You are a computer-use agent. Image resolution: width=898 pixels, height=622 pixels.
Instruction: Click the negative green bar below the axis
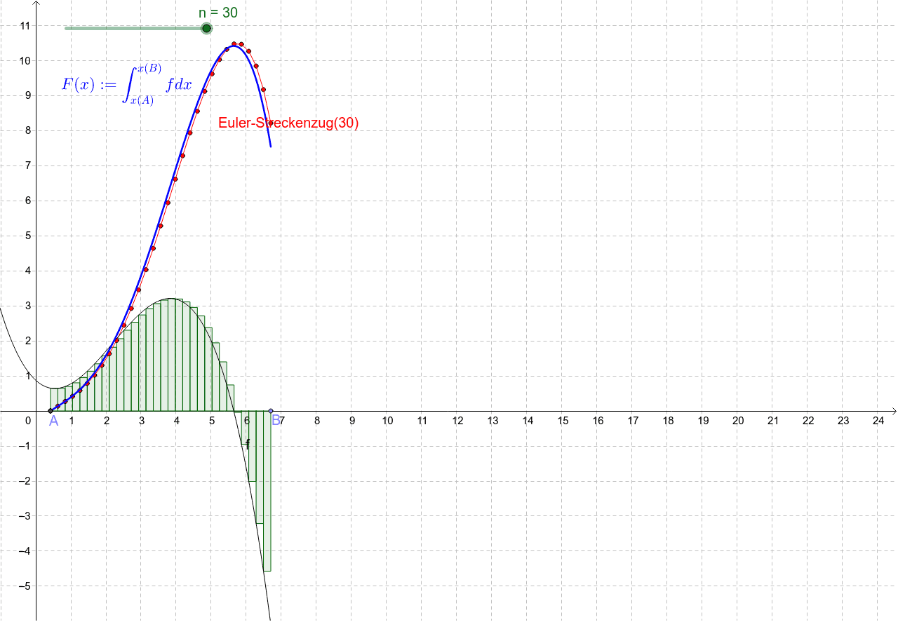pyautogui.click(x=267, y=526)
